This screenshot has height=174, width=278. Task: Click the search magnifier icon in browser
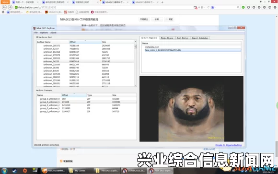(x=238, y=7)
